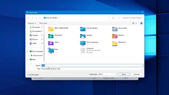The image size is (169, 95).
Task: Select the Documentos folder icon
Action: 115,29
